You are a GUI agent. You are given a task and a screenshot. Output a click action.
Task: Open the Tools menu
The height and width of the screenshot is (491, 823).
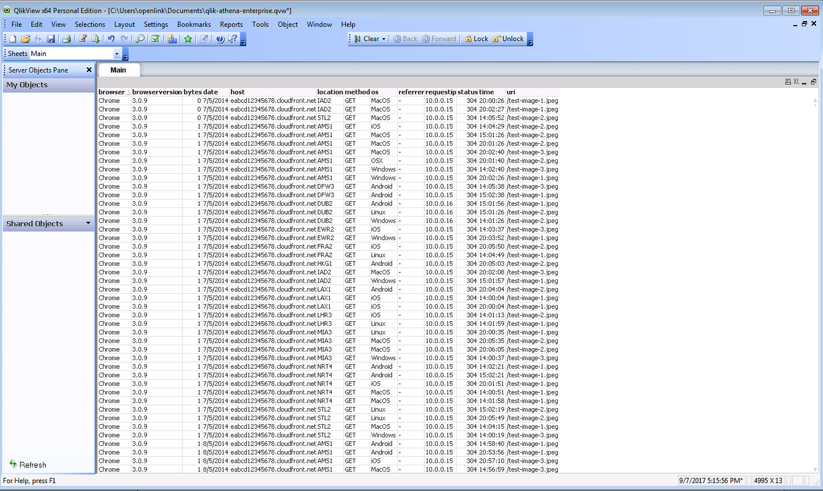(x=260, y=24)
